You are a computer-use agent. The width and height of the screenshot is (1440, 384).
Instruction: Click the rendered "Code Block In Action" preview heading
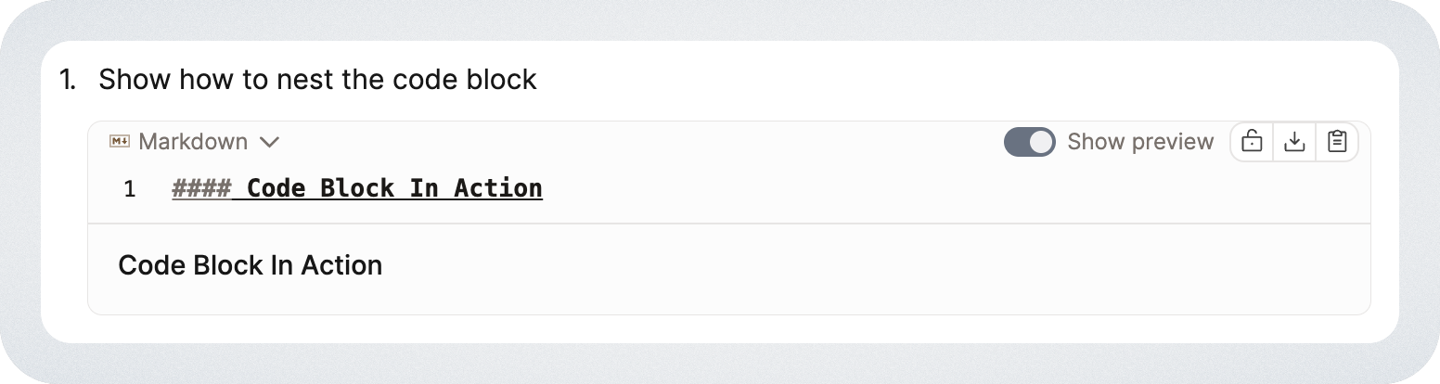251,266
